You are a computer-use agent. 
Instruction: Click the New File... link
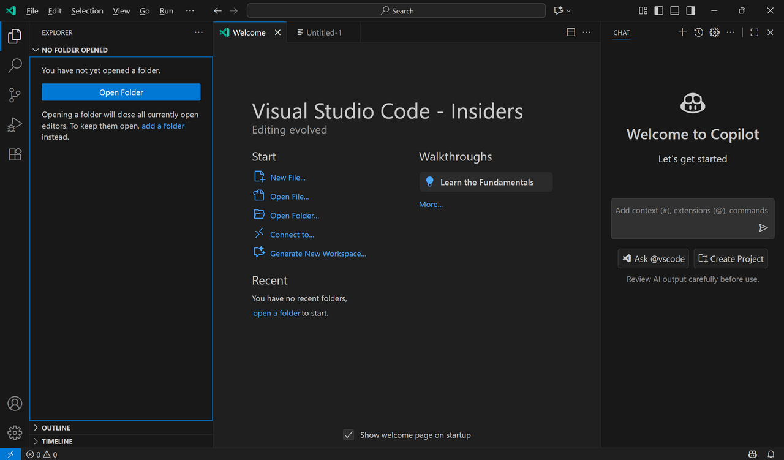tap(288, 178)
